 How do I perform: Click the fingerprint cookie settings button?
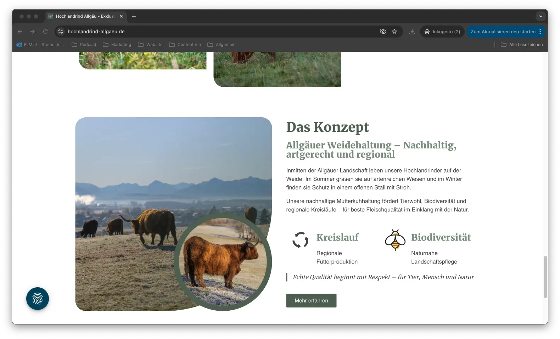[x=38, y=299]
